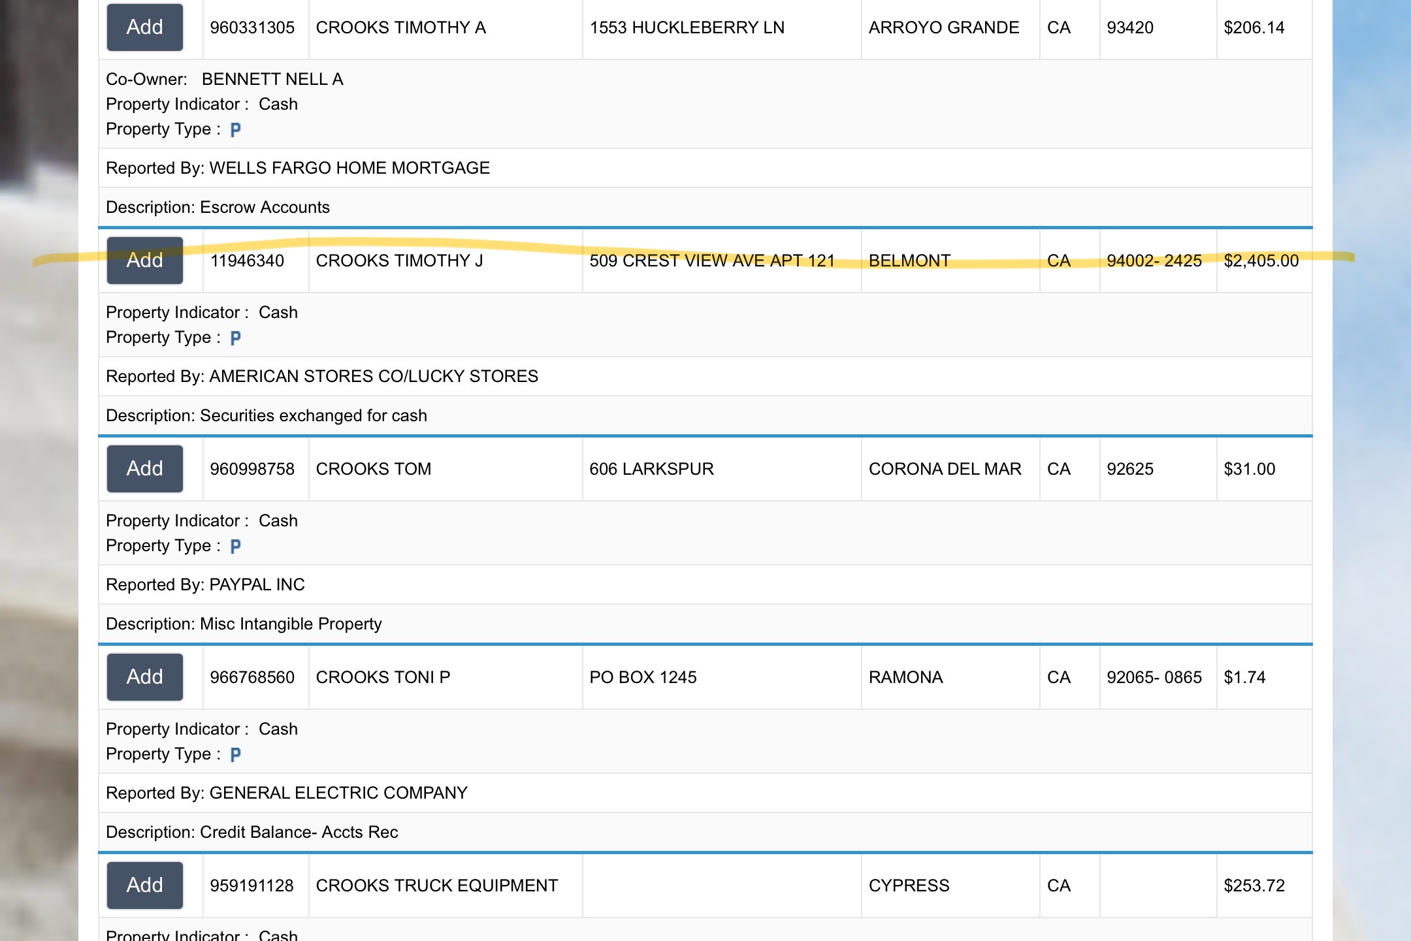Screen dimensions: 1411x941
Task: Click address 606 LARKSPUR
Action: [652, 469]
